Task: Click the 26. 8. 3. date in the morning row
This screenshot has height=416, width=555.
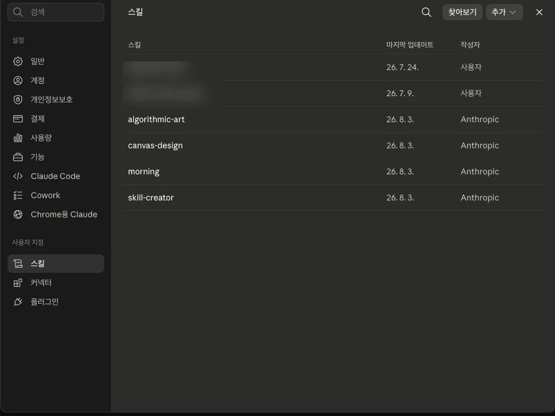Action: pos(400,171)
